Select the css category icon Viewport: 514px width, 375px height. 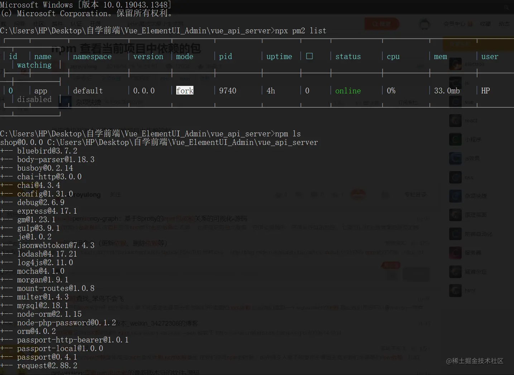(455, 177)
